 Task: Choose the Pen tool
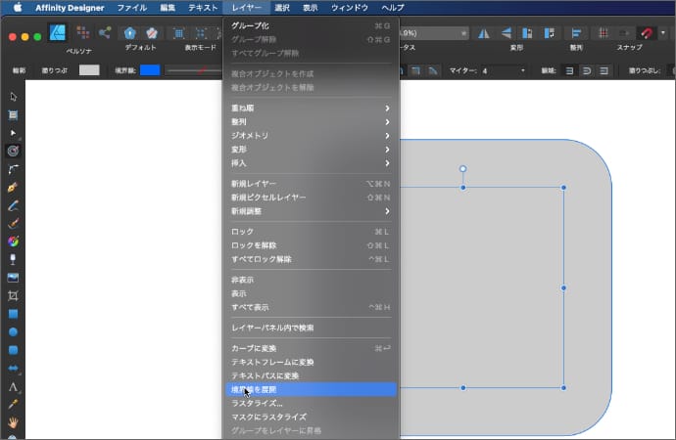coord(13,188)
